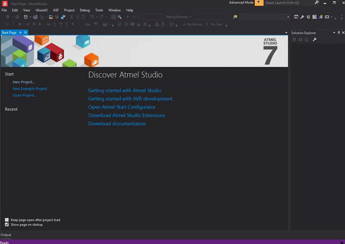Image resolution: width=345 pixels, height=244 pixels.
Task: Click the No Tool indicator
Action: [x=214, y=25]
